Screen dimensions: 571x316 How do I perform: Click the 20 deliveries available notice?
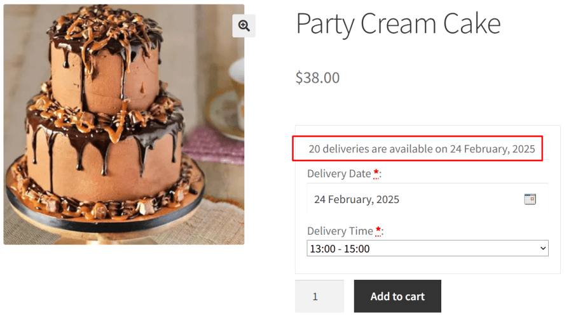coord(422,150)
